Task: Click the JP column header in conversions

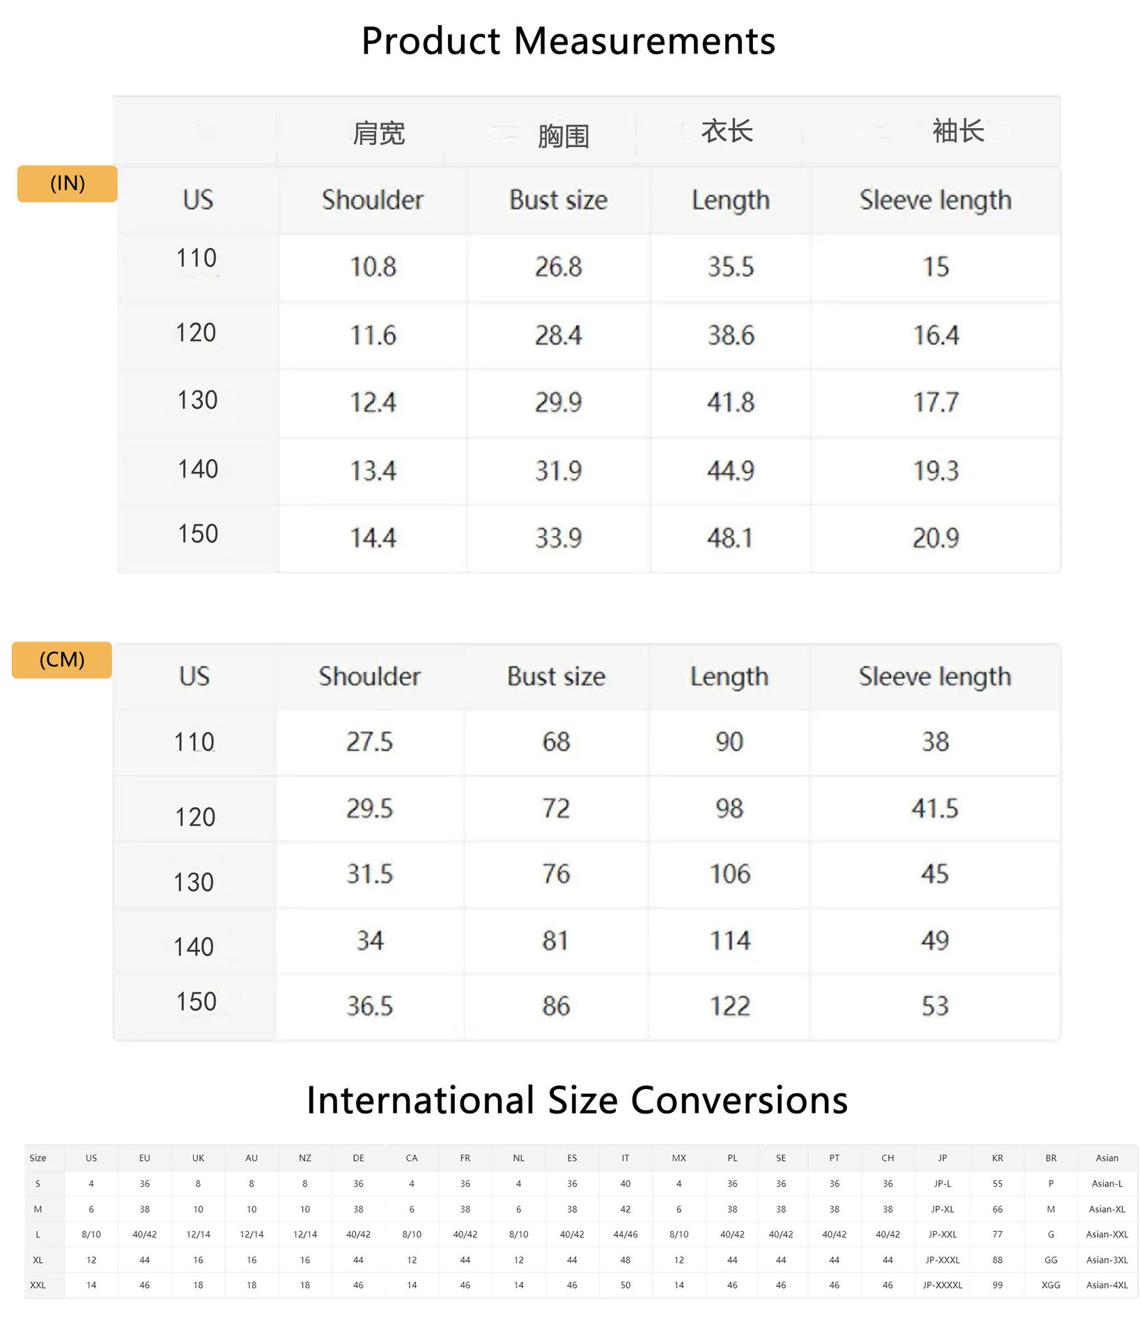Action: [x=942, y=1158]
